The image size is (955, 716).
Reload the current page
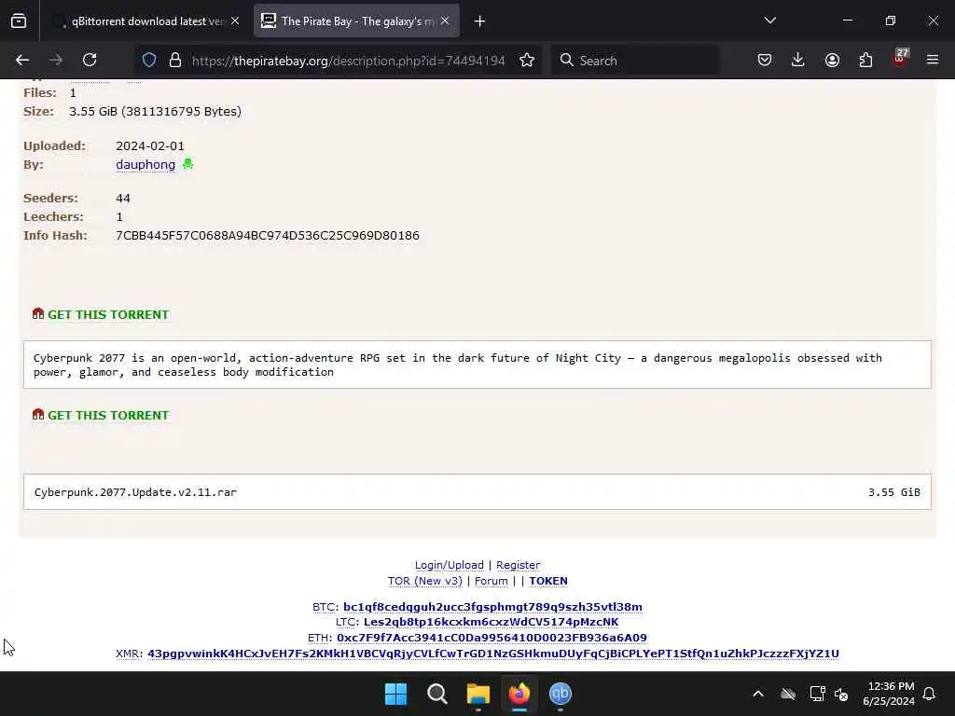[x=90, y=61]
